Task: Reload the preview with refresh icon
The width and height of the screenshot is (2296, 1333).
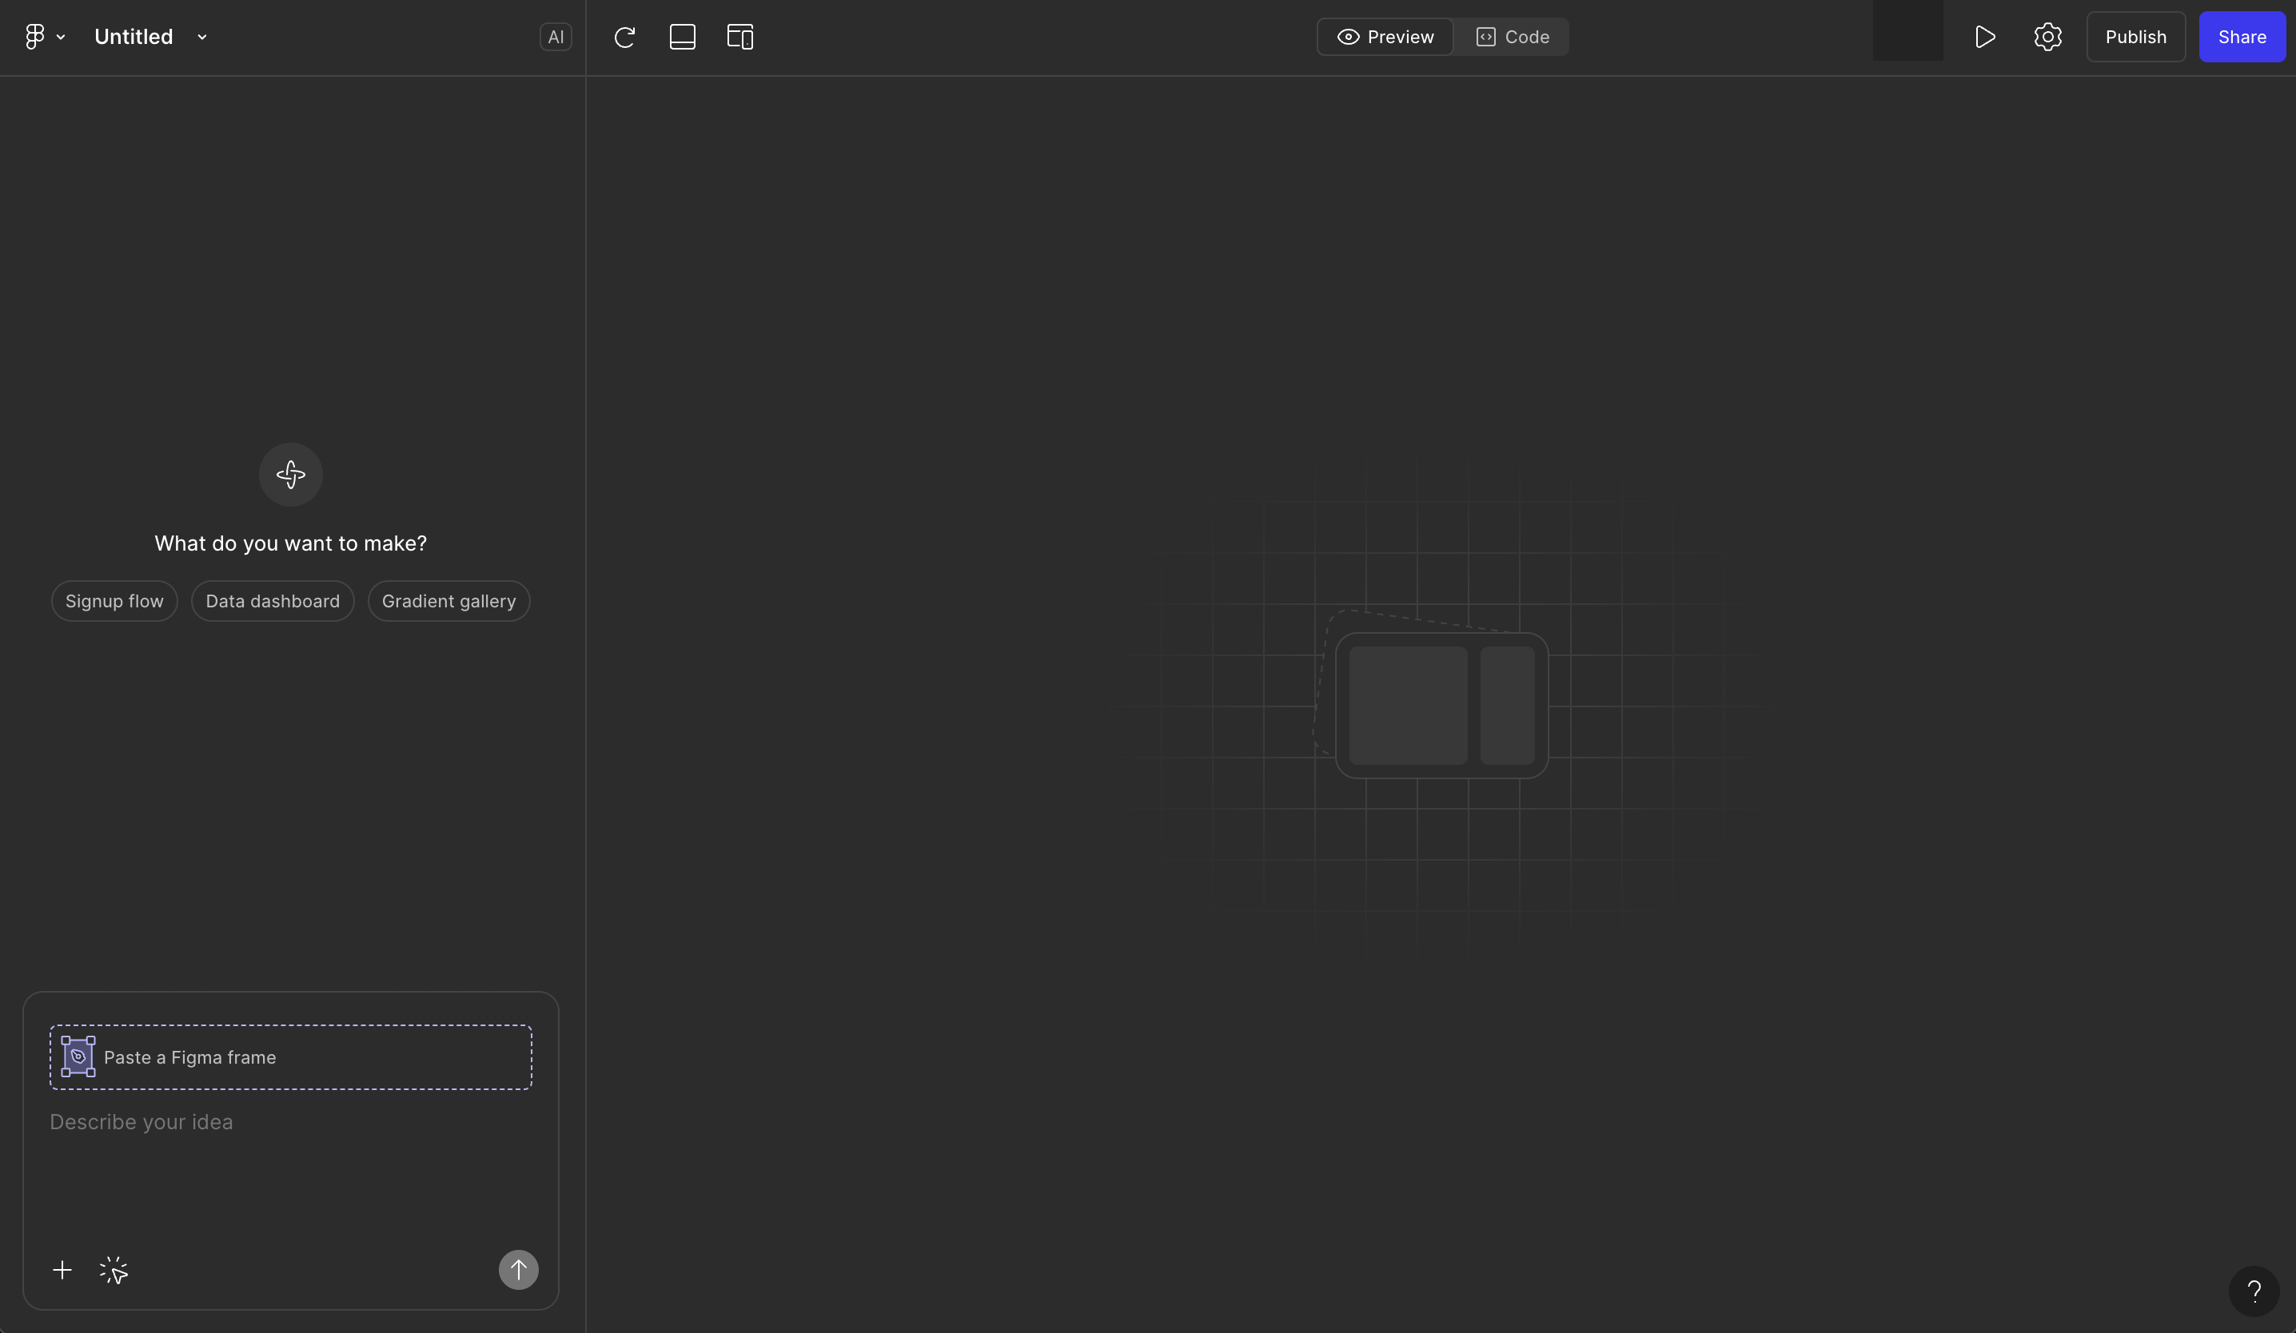Action: coord(624,38)
